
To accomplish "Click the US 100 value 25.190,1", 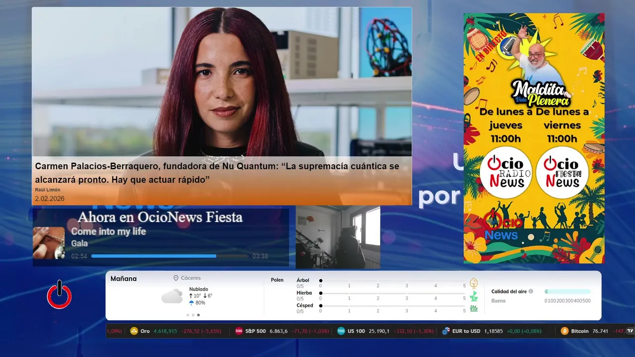I will pyautogui.click(x=379, y=331).
